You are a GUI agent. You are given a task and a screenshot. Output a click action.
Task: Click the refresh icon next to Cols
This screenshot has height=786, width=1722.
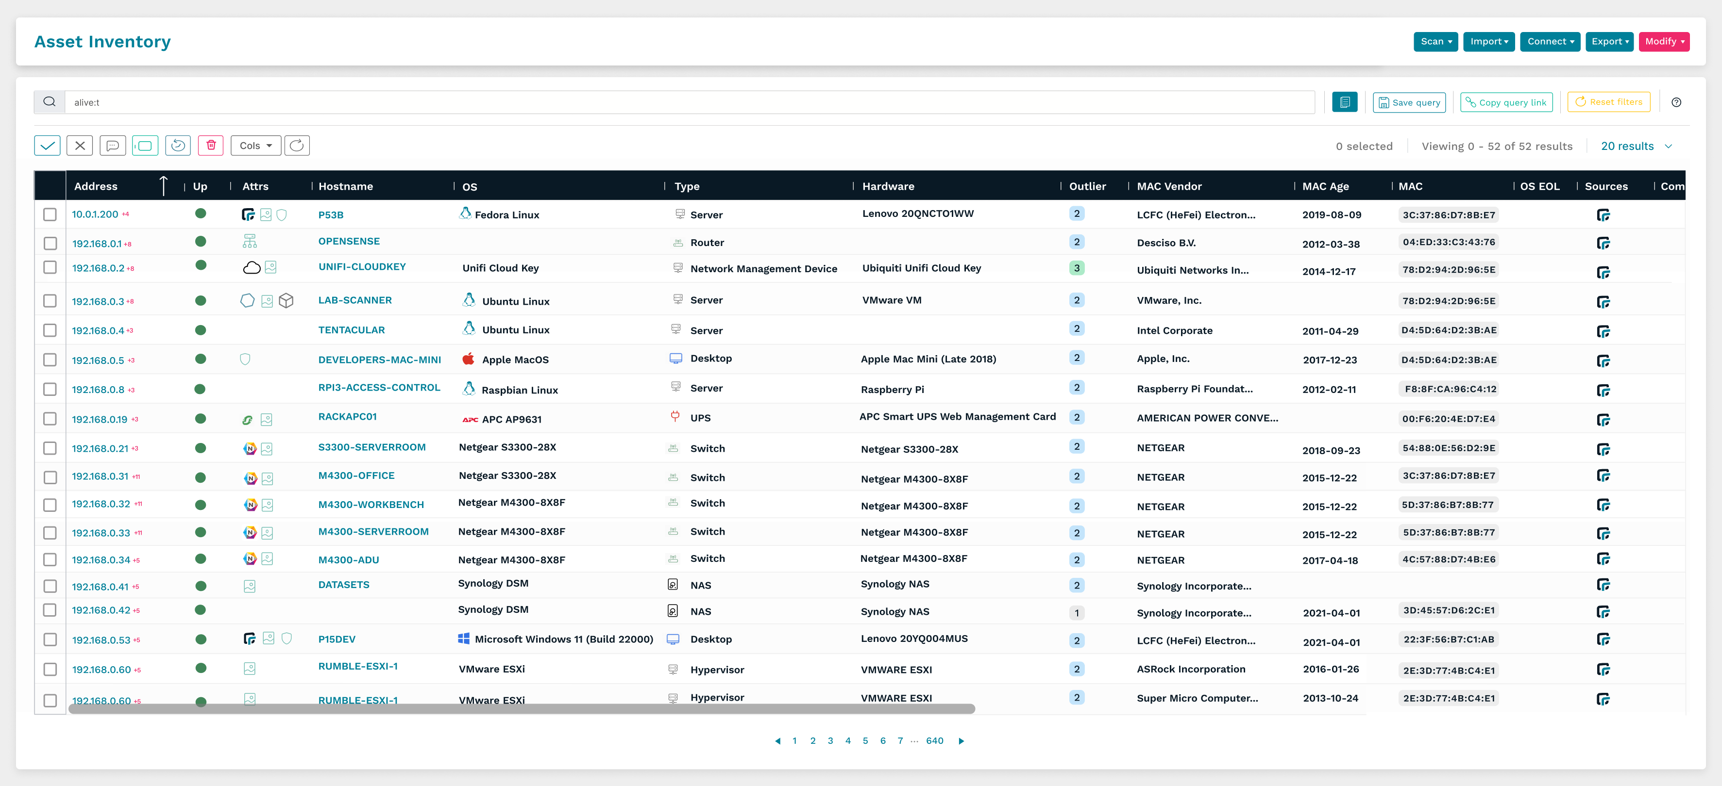pyautogui.click(x=297, y=146)
